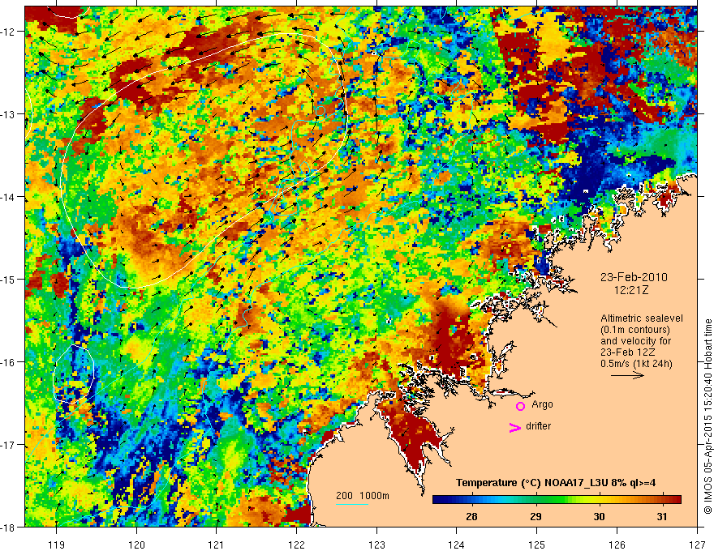The image size is (714, 551).
Task: Click the 'Argo' legend label
Action: click(x=542, y=404)
